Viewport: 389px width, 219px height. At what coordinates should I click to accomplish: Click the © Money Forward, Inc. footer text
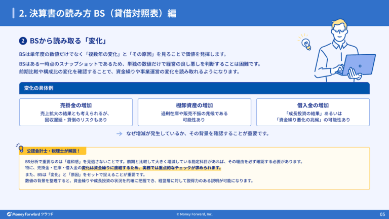(194, 214)
